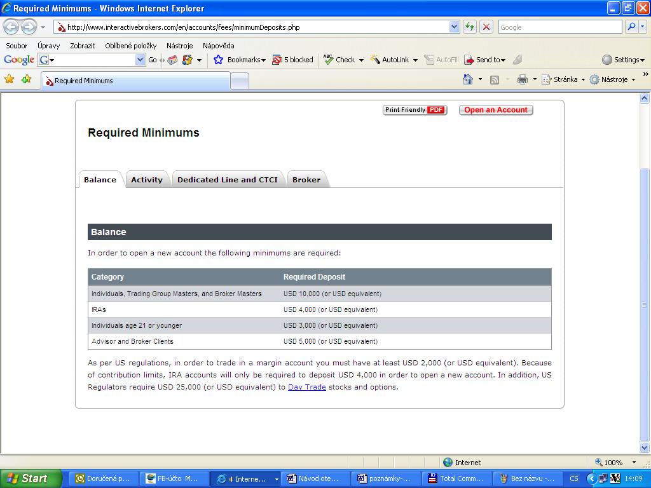
Task: Click the Refresh page icon
Action: (470, 27)
